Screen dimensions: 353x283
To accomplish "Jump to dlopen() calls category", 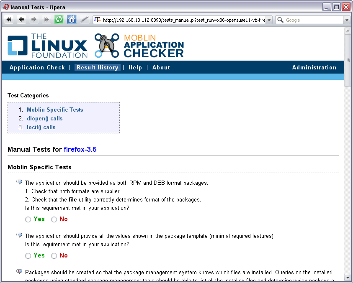I will (45, 118).
